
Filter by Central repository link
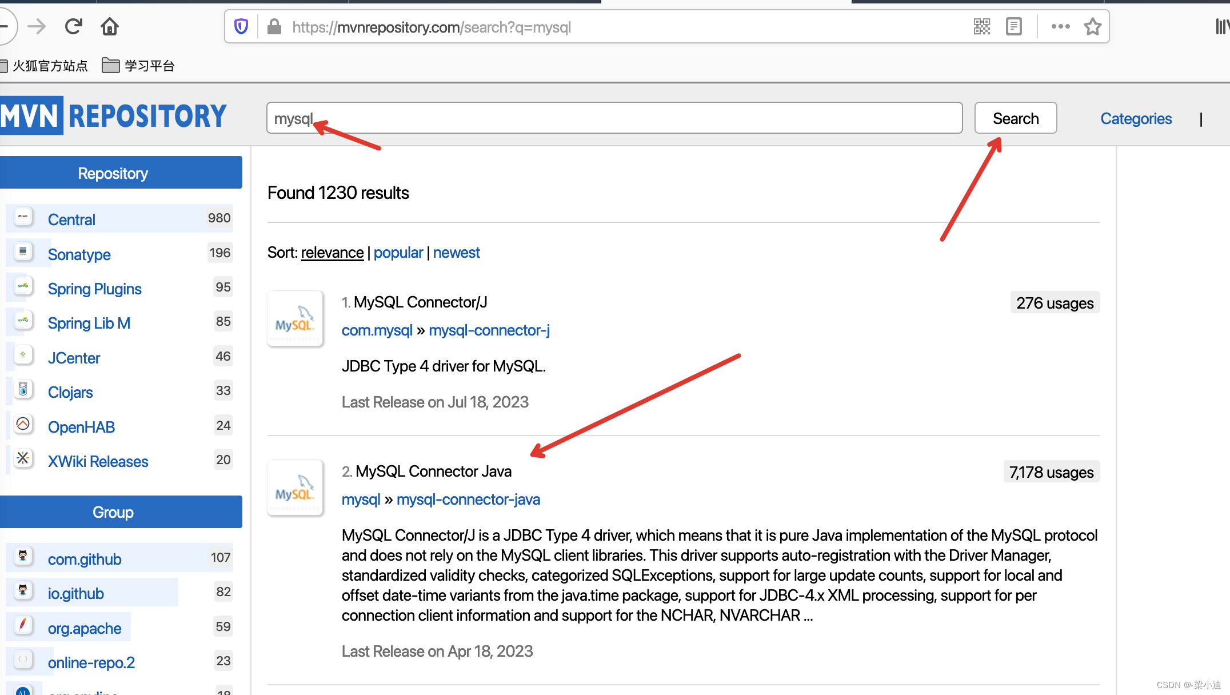[x=71, y=220]
